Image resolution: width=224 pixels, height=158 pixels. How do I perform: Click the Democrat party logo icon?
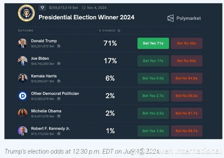point(23,96)
